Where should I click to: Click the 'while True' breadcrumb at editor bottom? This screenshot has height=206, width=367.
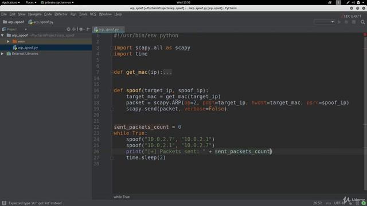[x=122, y=197]
